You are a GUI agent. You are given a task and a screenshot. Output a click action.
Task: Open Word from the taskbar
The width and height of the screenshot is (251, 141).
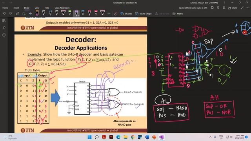click(x=147, y=137)
